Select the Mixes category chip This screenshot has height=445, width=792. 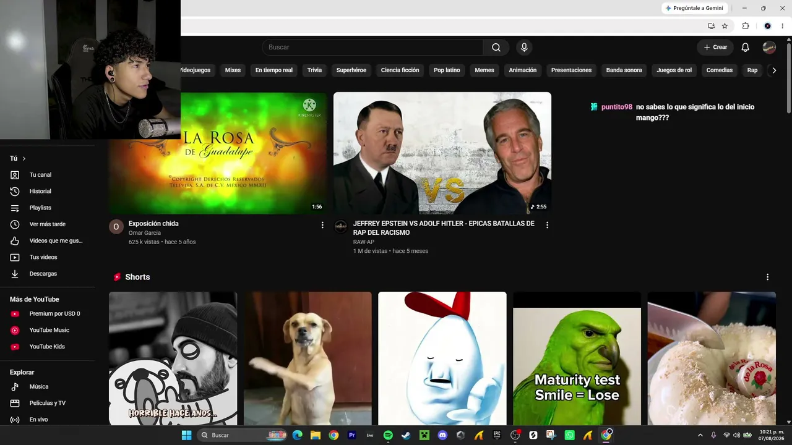pyautogui.click(x=233, y=70)
